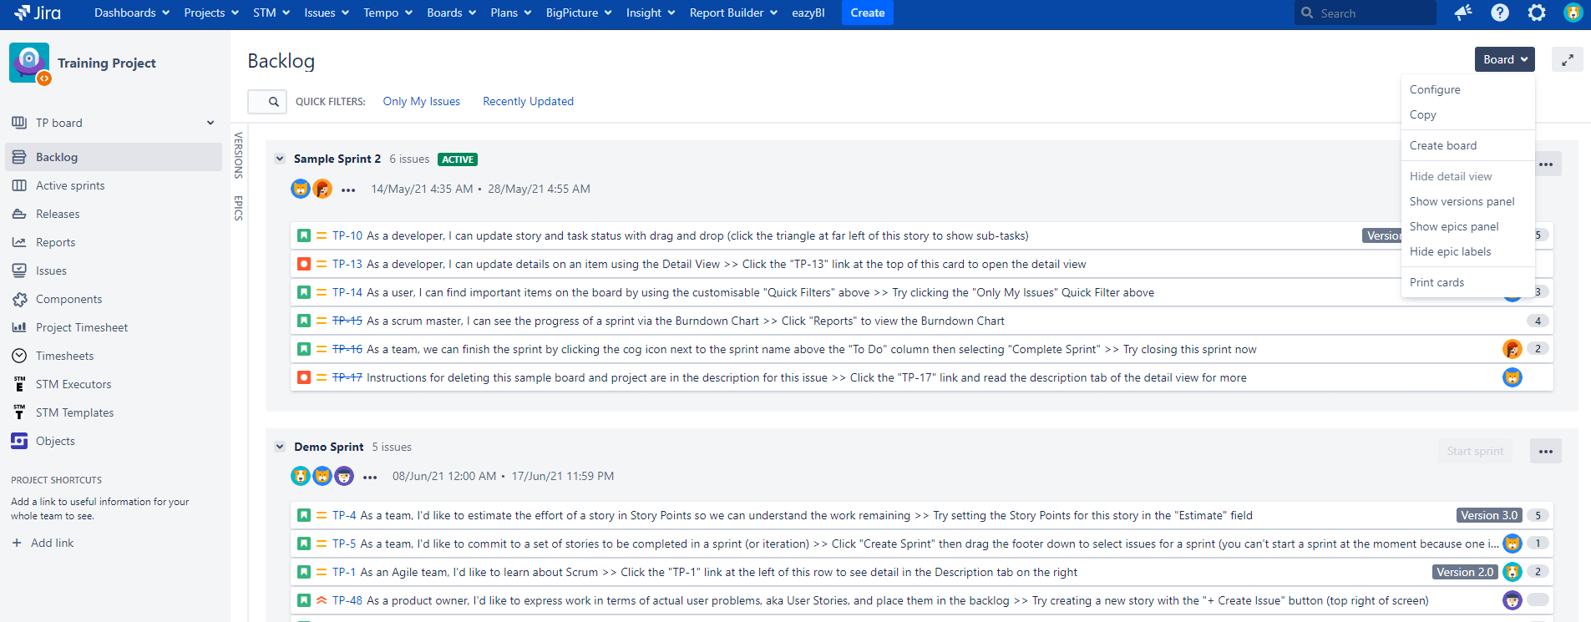The width and height of the screenshot is (1591, 622).
Task: Open the user profile avatar in header
Action: tap(1573, 13)
